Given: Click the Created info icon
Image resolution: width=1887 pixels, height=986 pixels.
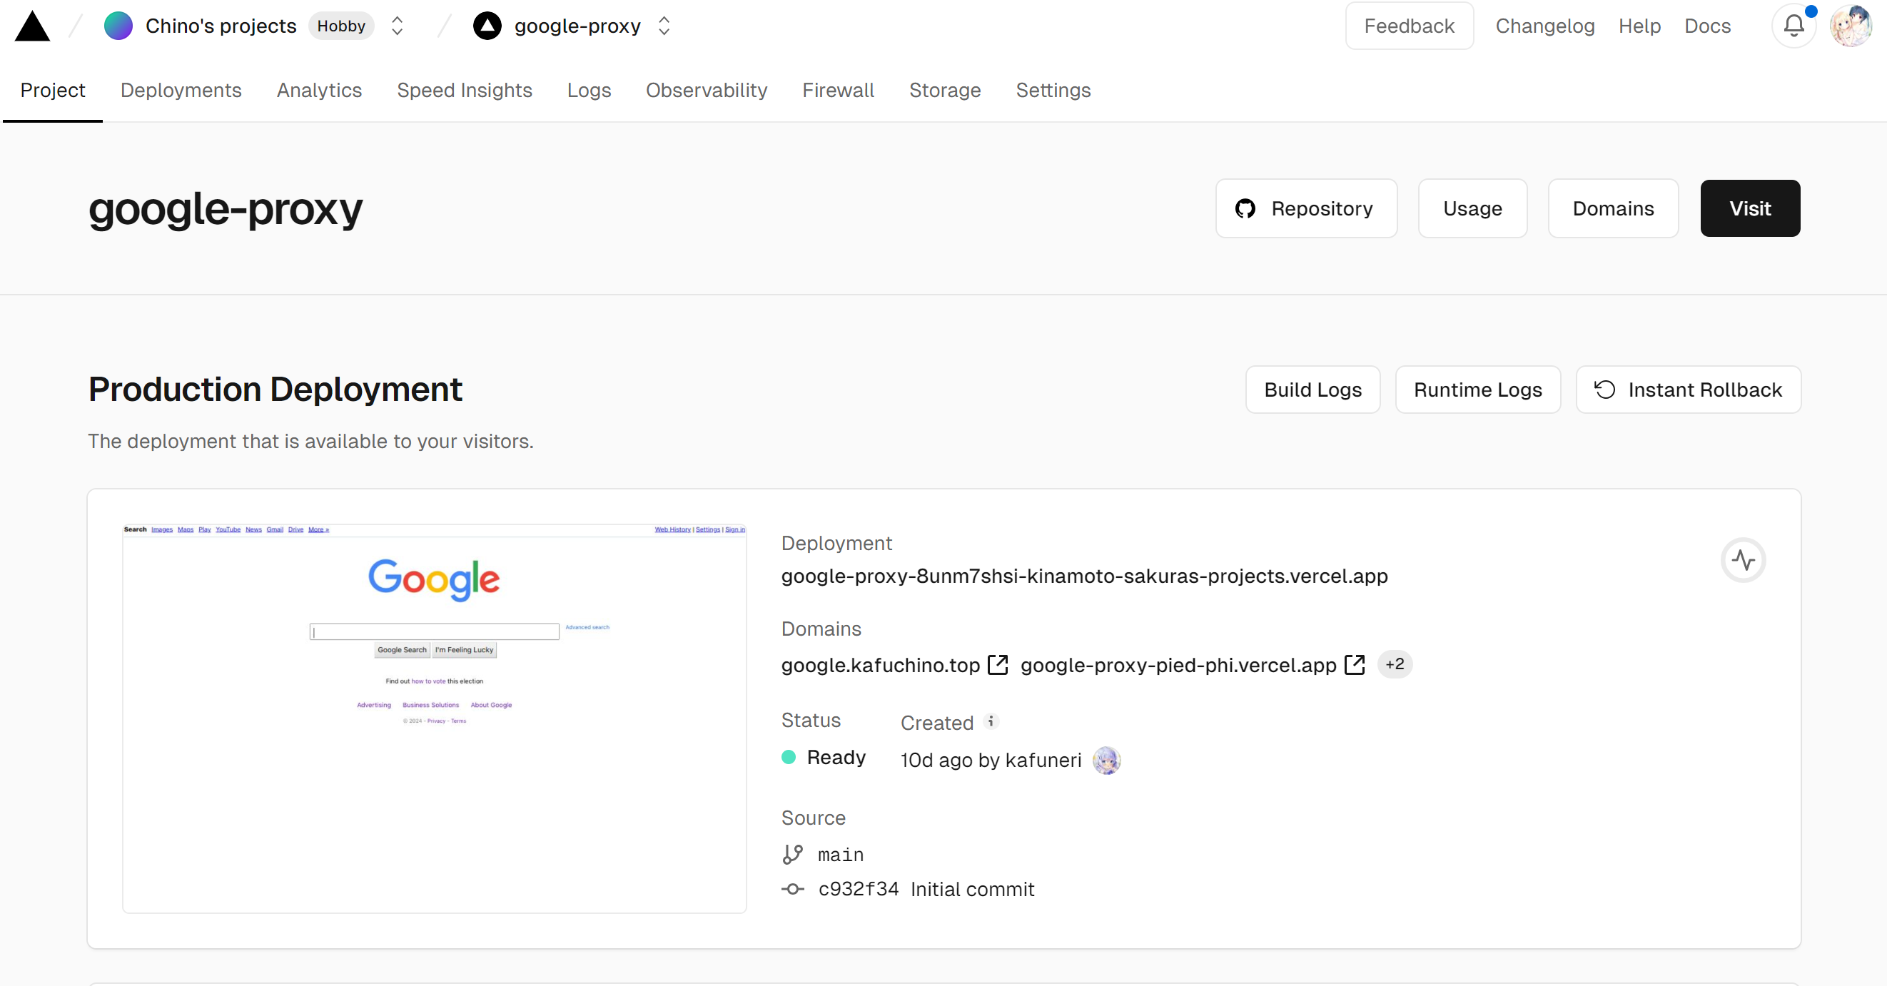Looking at the screenshot, I should point(991,721).
